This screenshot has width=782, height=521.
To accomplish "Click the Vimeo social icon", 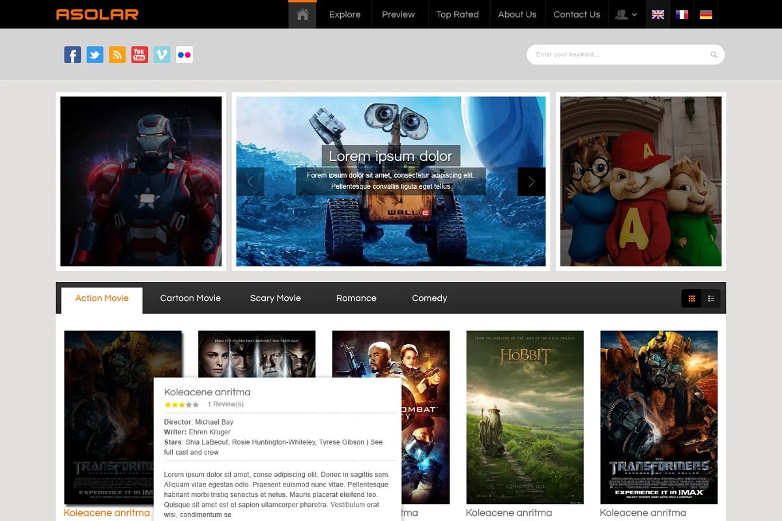I will [x=162, y=55].
